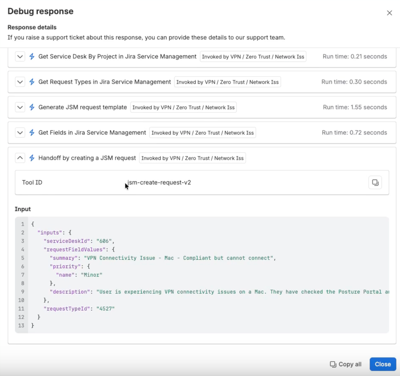
Task: Click the Get Fields in Jira Service Management title
Action: [x=92, y=132]
